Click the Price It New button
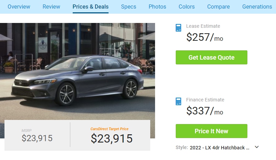The image size is (276, 160). click(x=212, y=131)
